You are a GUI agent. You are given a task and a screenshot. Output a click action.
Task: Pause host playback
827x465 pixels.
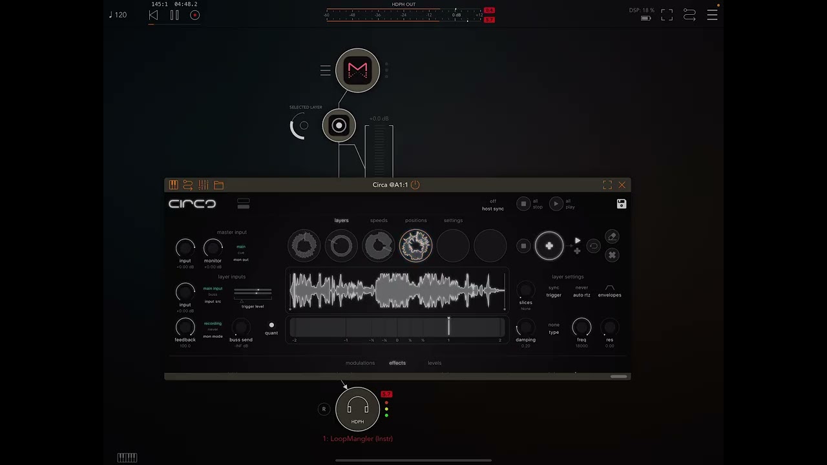point(174,15)
